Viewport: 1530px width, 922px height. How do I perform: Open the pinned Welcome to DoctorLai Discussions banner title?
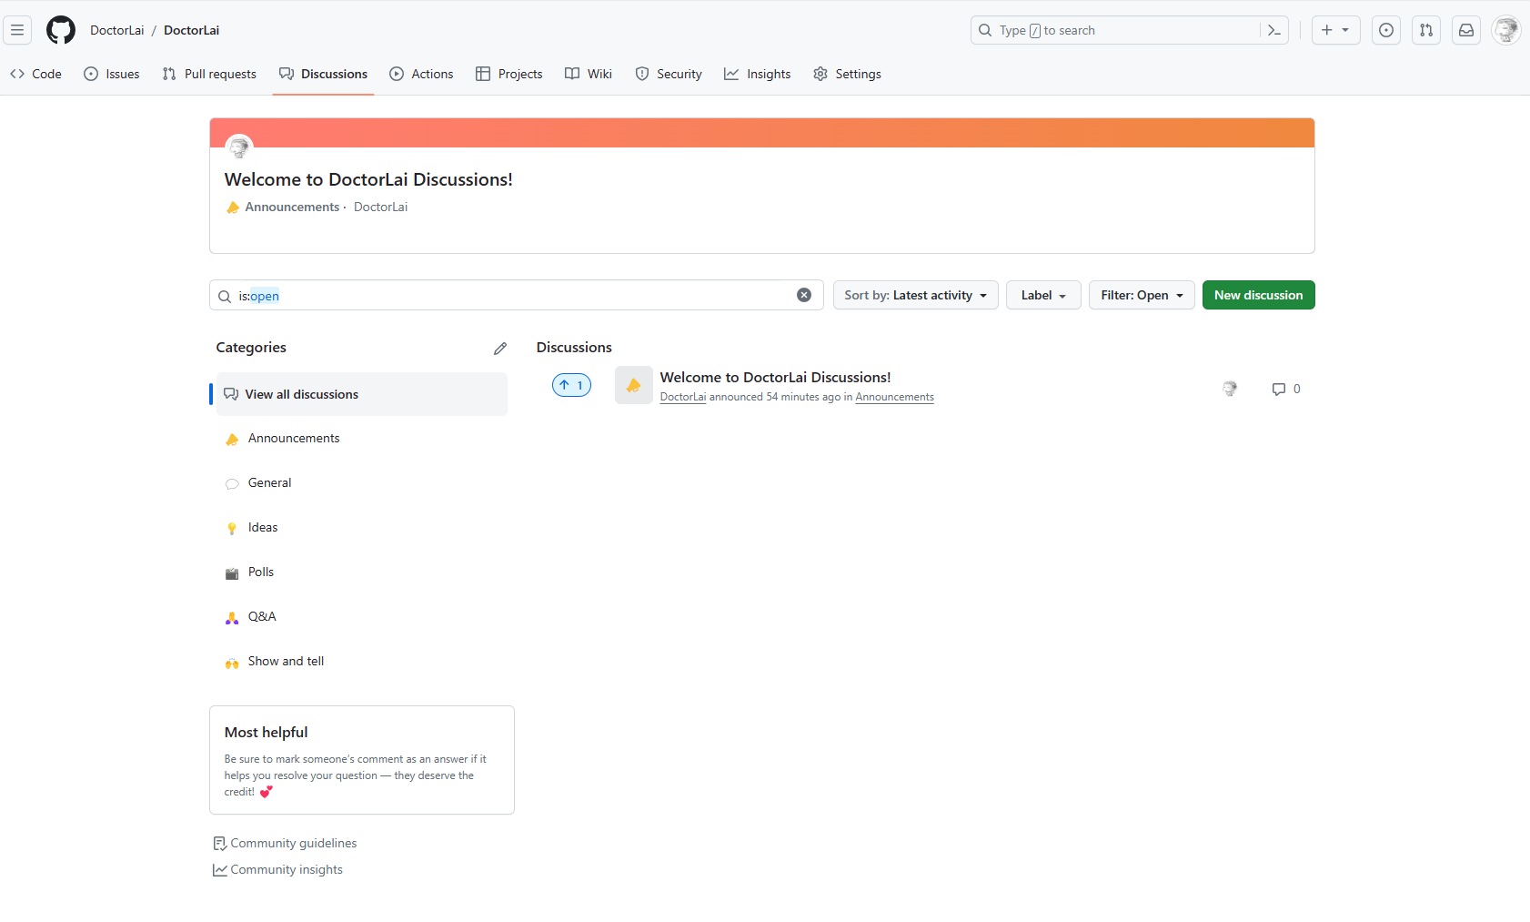(x=368, y=179)
